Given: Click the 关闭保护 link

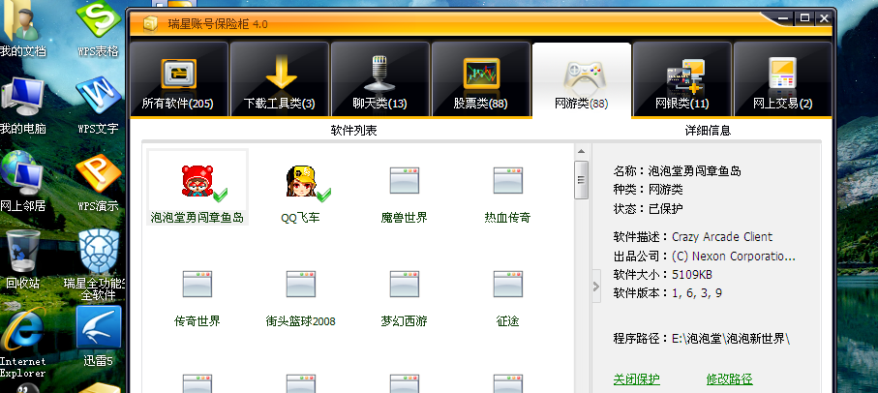Looking at the screenshot, I should click(637, 379).
